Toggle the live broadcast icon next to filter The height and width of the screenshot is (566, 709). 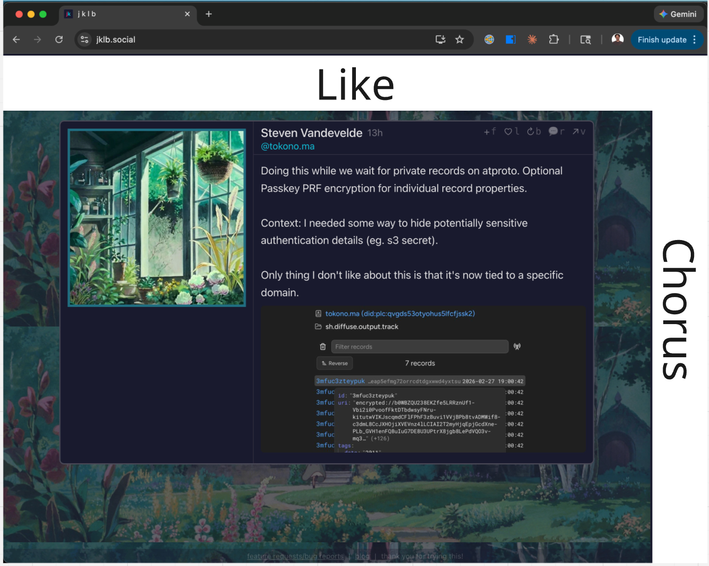pyautogui.click(x=517, y=347)
